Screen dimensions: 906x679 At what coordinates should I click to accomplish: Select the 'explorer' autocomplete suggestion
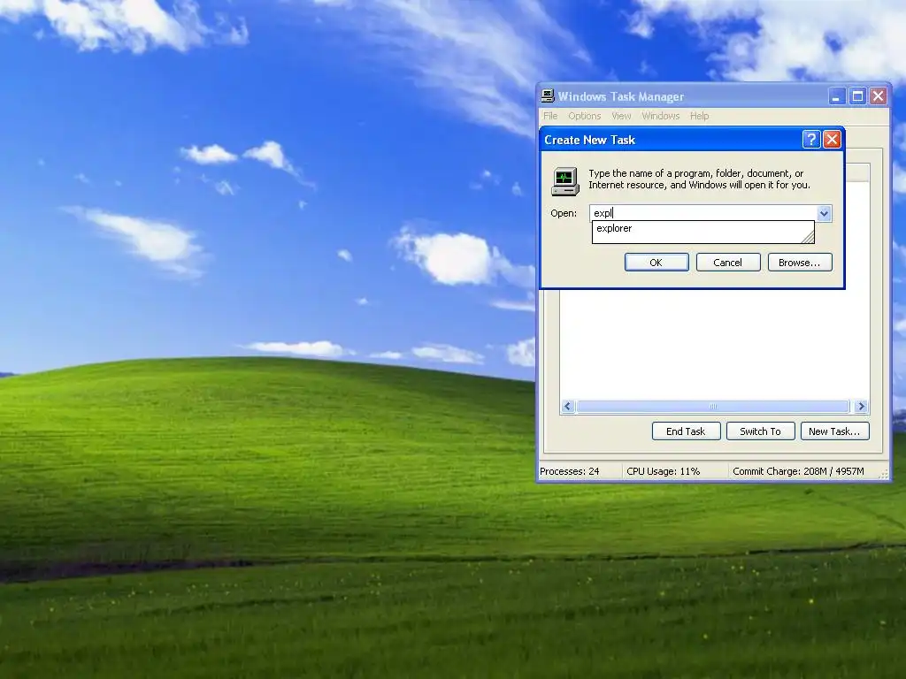click(x=703, y=229)
